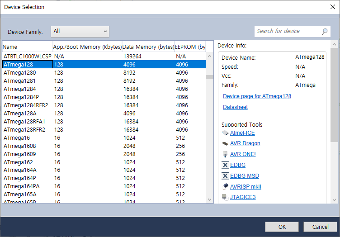Screen dimensions: 340x237
Task: Open the Atmel-ICE link
Action: coord(242,133)
